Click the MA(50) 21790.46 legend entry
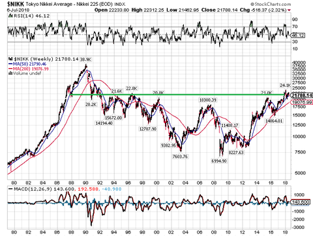313x236 pixels. coord(29,64)
